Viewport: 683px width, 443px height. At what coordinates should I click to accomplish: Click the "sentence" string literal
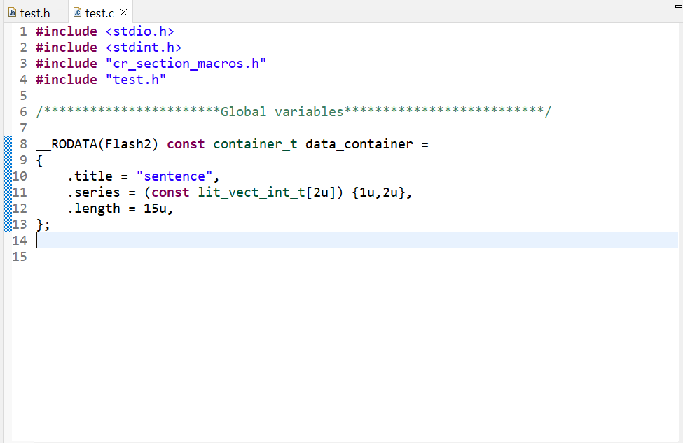[175, 176]
